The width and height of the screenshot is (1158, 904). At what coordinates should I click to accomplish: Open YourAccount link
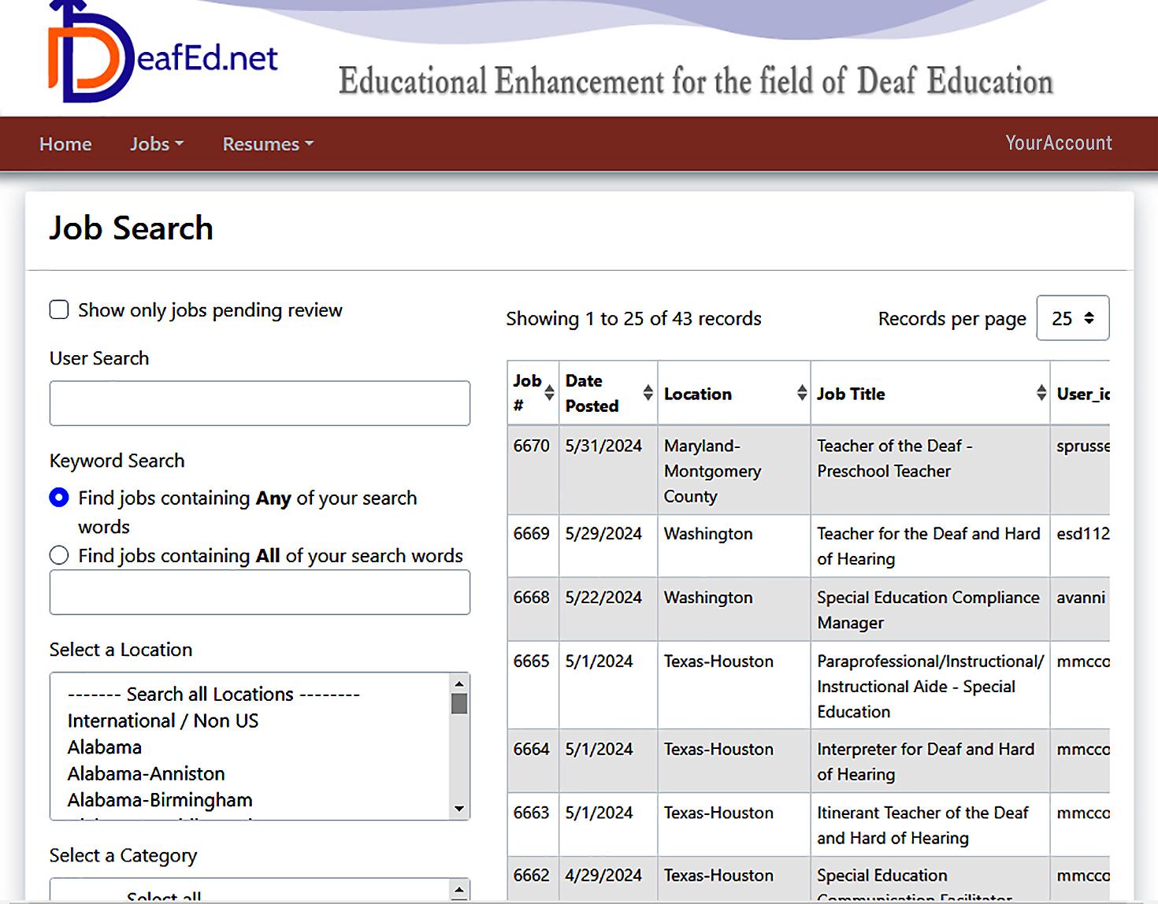1059,143
